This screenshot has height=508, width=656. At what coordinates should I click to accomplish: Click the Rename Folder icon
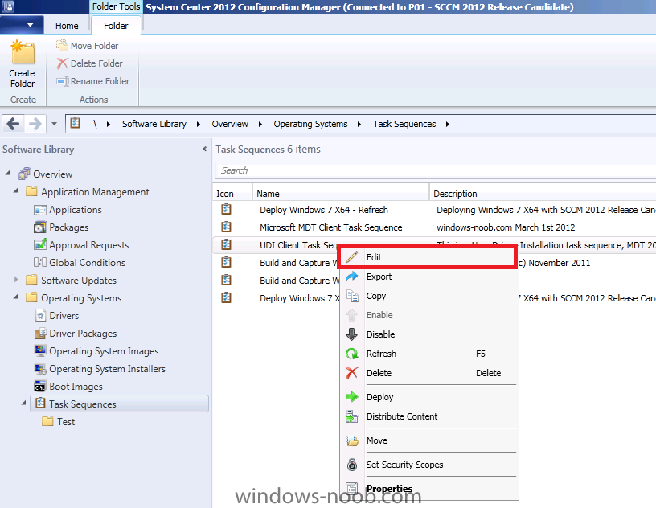click(63, 80)
